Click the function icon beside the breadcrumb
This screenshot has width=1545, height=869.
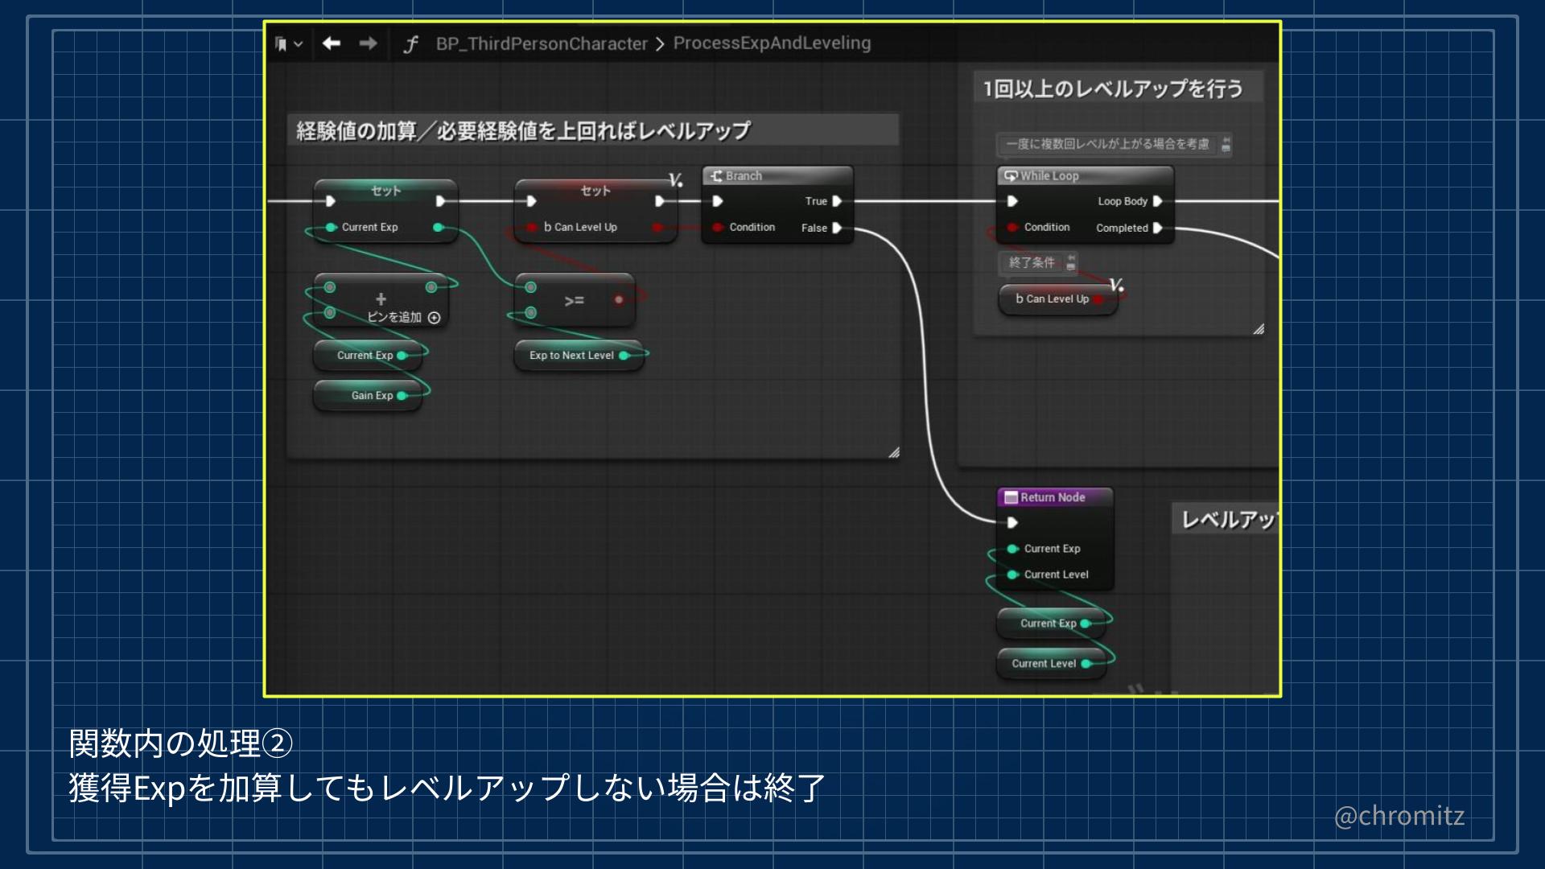click(410, 44)
